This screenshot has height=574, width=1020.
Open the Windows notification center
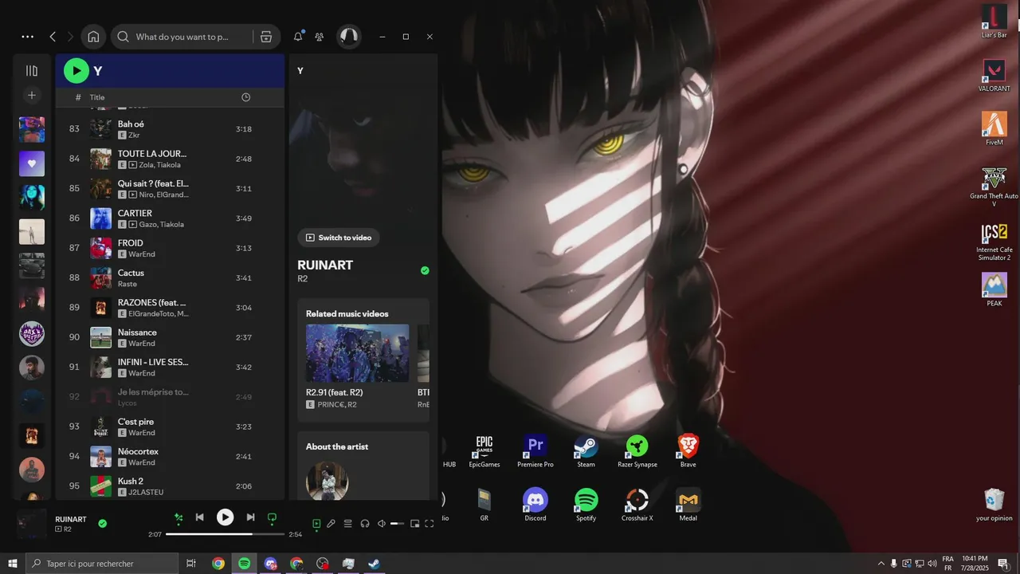[x=1003, y=564]
